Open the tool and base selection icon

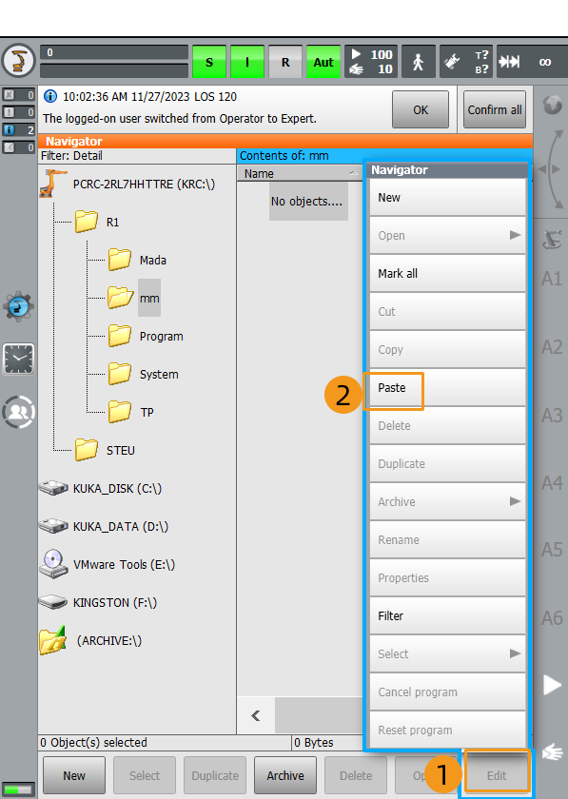point(466,62)
